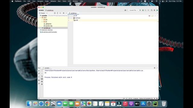Rerun program from Run panel play icon
The image size is (193, 108).
click(x=39, y=71)
